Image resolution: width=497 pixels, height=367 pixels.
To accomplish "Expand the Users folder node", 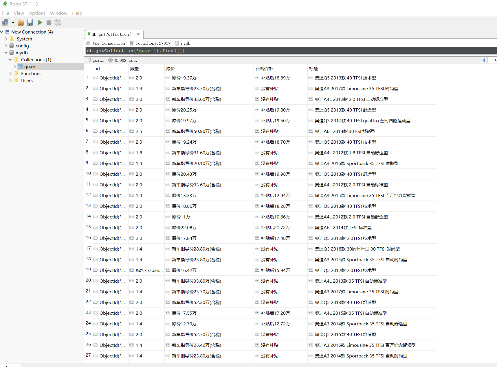I will pos(10,80).
